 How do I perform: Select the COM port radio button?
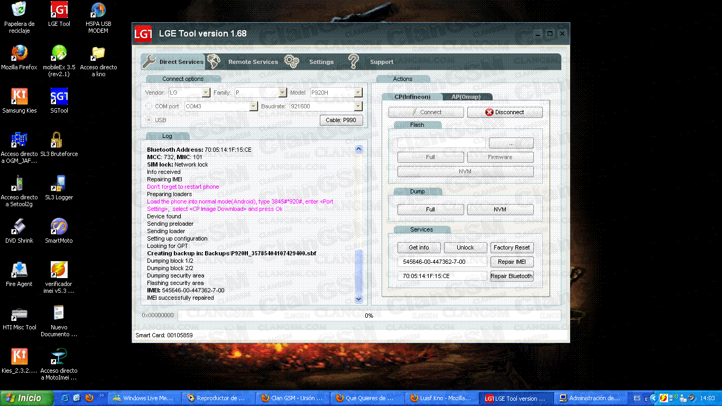[x=149, y=106]
